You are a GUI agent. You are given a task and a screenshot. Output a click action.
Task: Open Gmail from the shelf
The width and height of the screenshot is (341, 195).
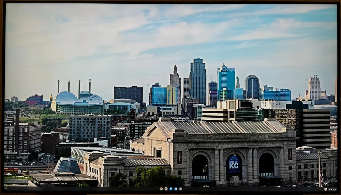click(x=166, y=189)
